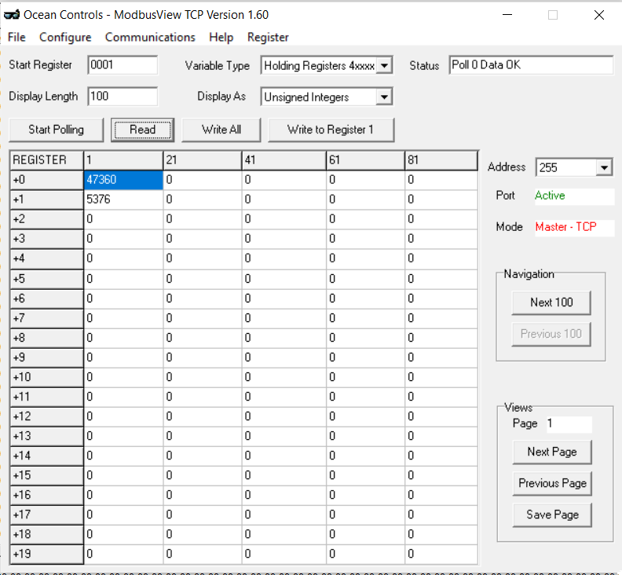Click the column header 1
The image size is (622, 575).
[x=123, y=160]
